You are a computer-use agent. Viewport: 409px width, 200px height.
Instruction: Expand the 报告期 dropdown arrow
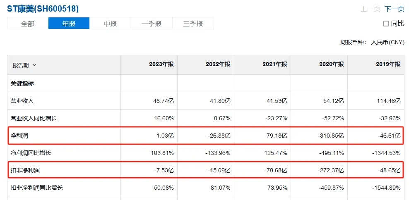coord(34,65)
